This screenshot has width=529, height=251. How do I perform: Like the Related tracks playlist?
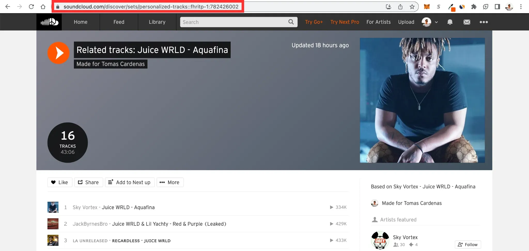coord(60,182)
